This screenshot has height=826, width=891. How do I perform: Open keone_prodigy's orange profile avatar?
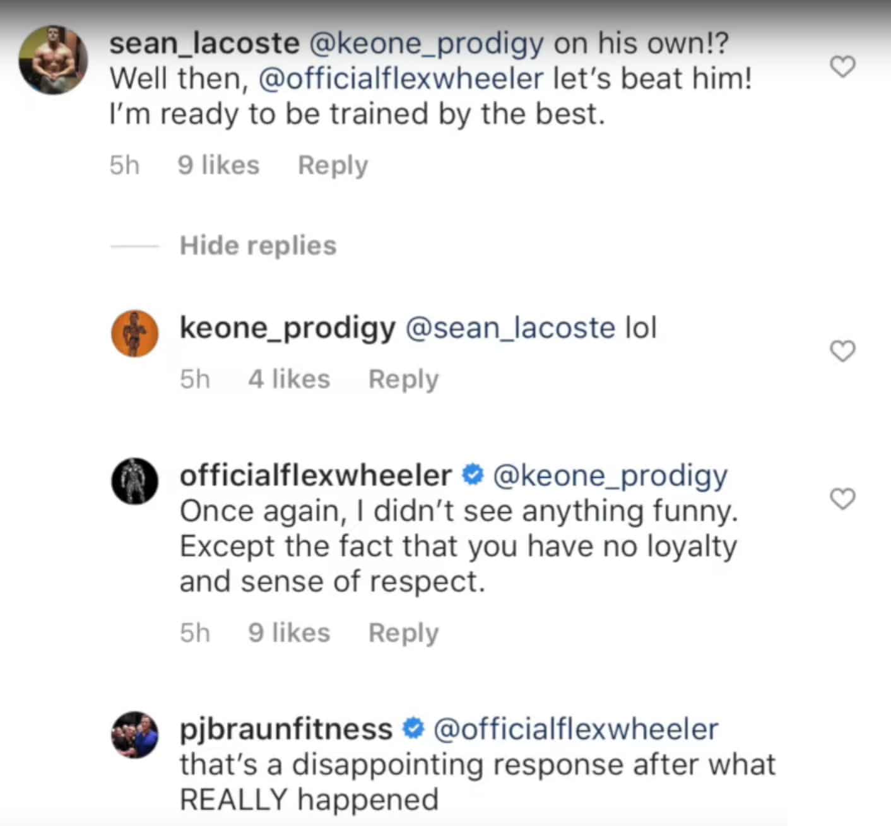(x=134, y=333)
